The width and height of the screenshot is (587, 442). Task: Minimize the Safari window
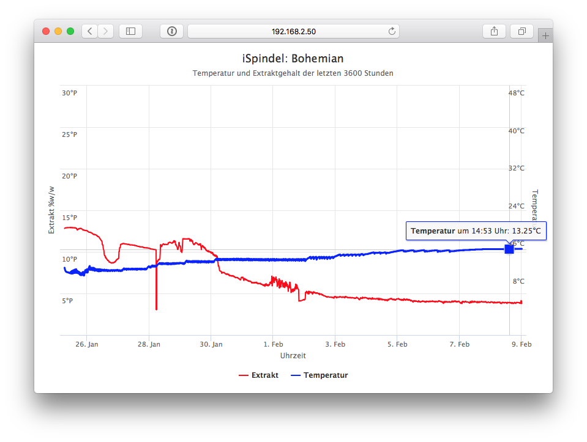(58, 31)
